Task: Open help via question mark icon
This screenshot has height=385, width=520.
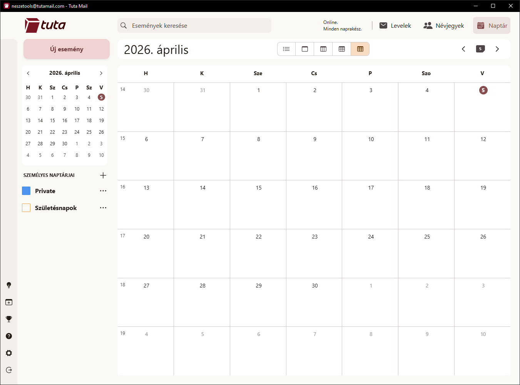Action: click(8, 336)
